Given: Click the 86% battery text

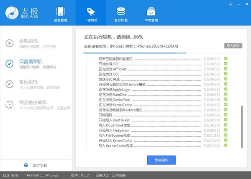Looking at the screenshot, I should tap(15, 176).
